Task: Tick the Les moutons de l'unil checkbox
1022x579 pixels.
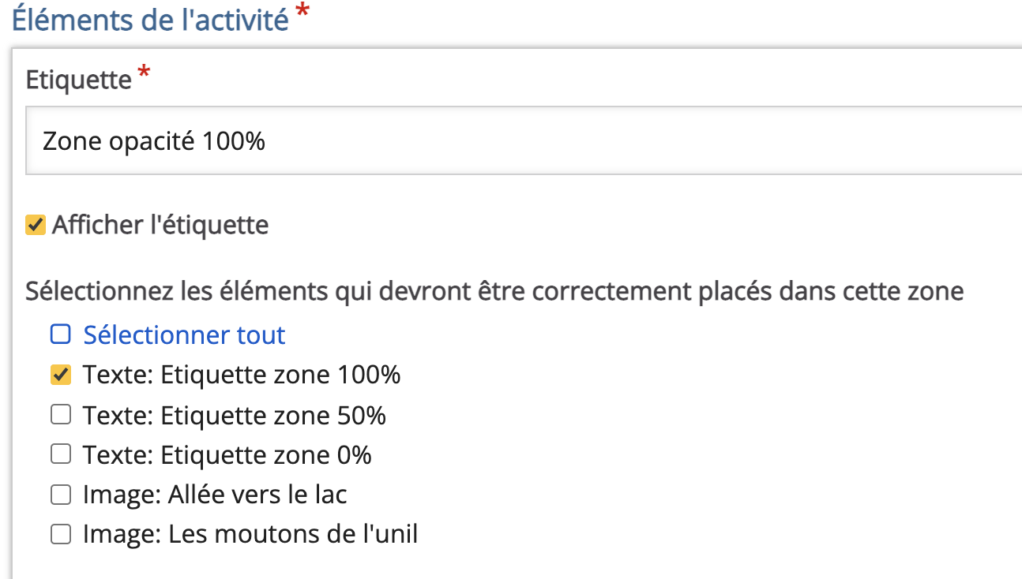Action: pos(61,535)
